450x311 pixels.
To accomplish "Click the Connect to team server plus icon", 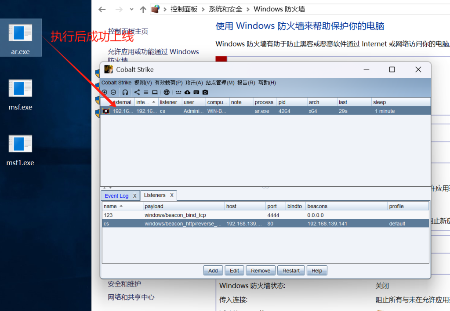I will tap(105, 92).
